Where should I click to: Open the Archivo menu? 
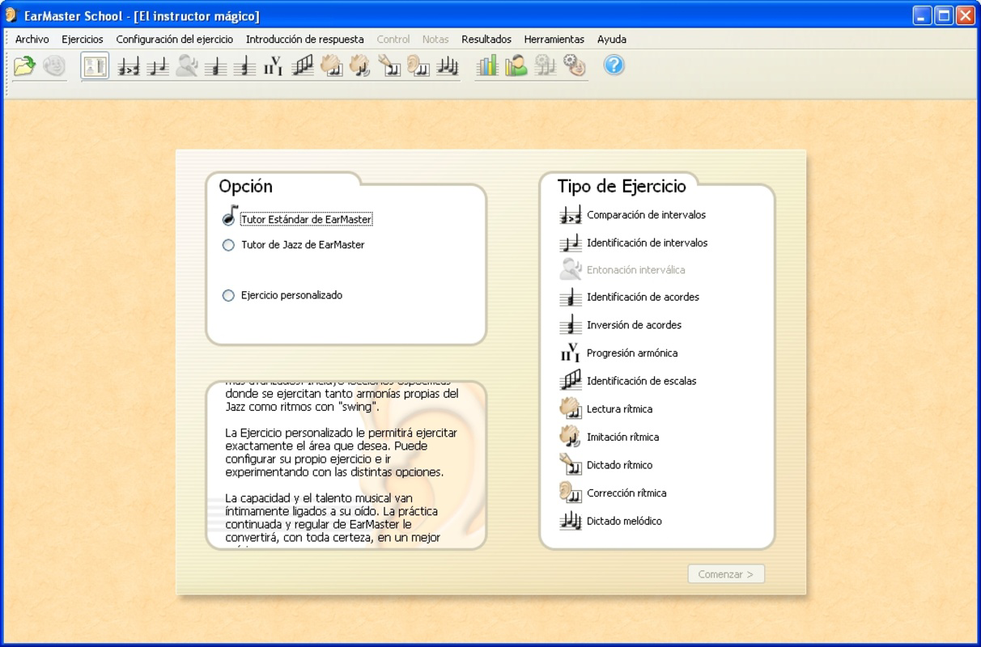click(x=32, y=39)
